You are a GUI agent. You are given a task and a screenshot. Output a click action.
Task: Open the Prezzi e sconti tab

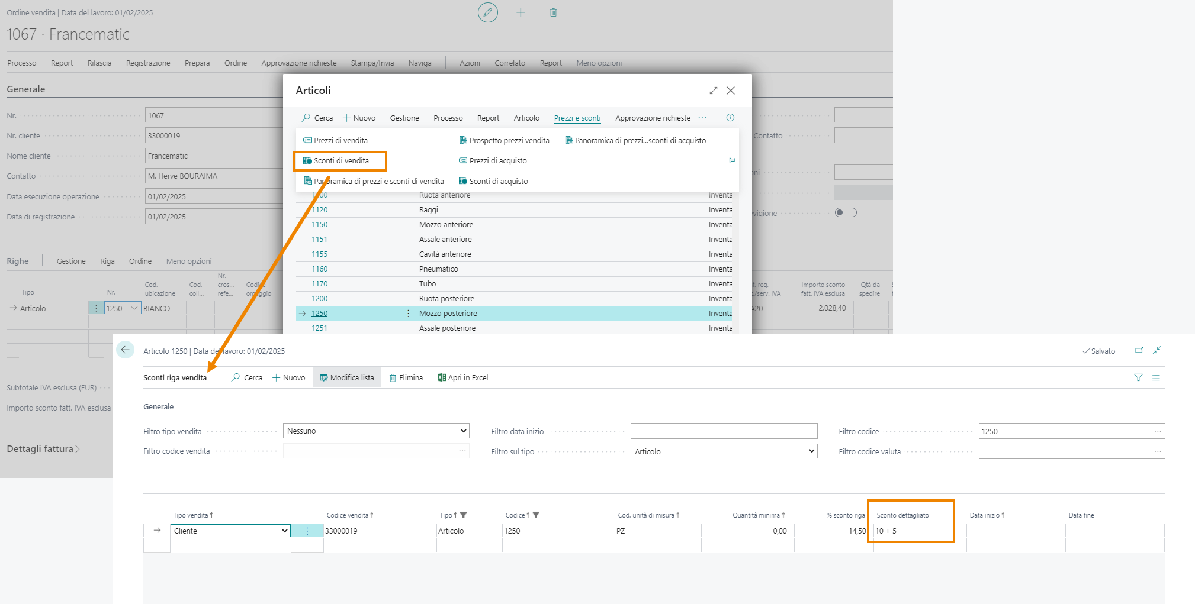577,118
